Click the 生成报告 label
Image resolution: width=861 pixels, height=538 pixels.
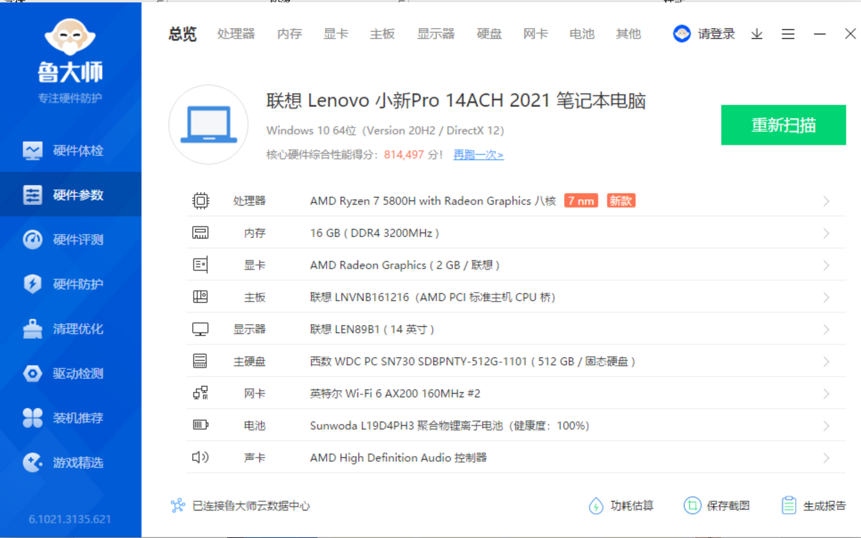point(825,506)
